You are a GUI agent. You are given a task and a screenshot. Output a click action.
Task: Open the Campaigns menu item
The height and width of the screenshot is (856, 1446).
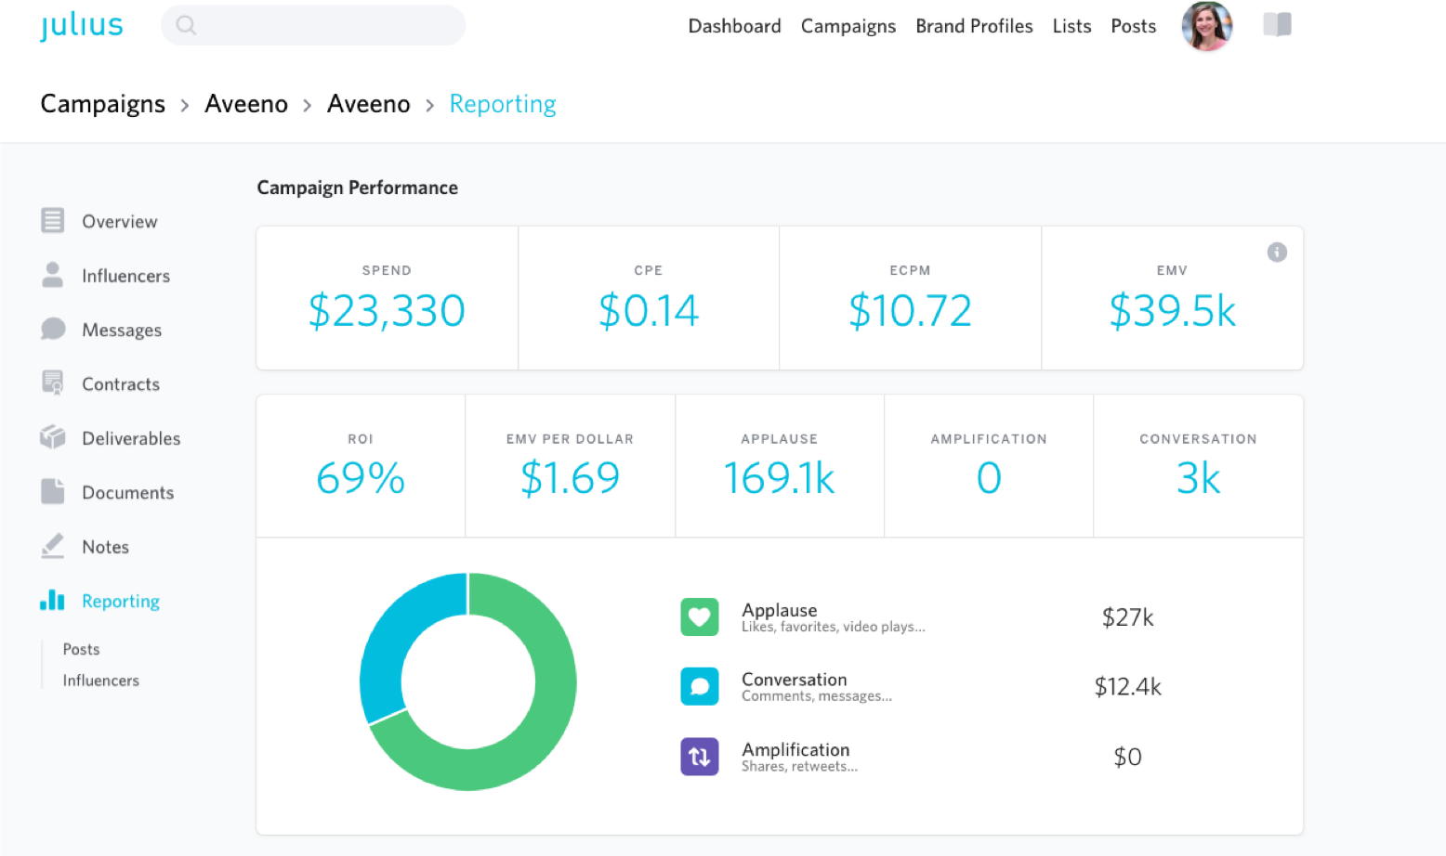pyautogui.click(x=848, y=26)
